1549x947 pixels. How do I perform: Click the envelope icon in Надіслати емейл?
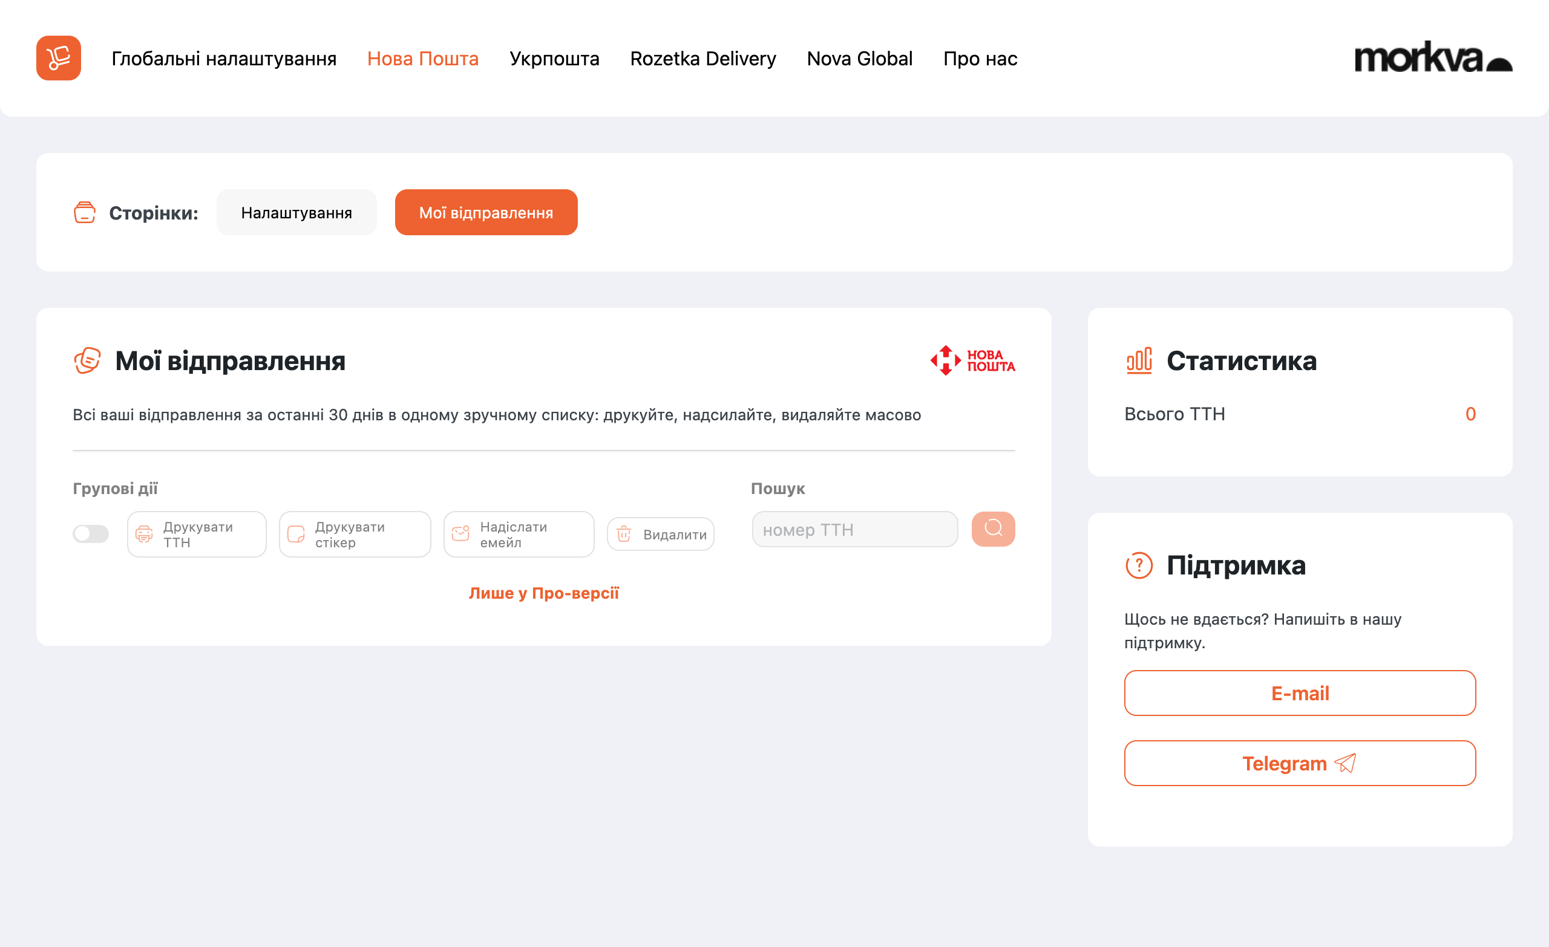tap(461, 534)
